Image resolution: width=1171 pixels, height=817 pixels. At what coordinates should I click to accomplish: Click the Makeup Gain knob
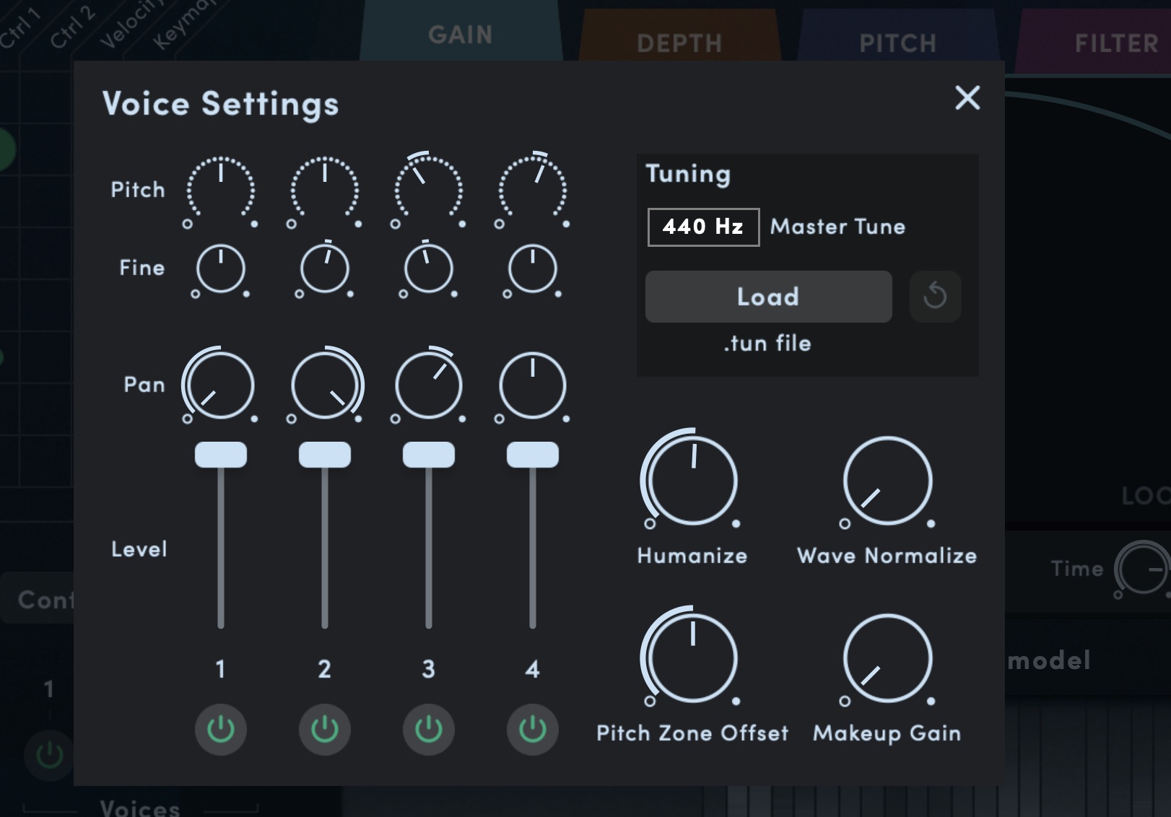pos(887,657)
